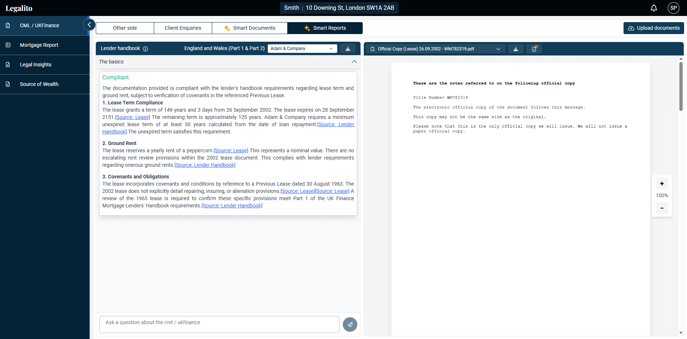
Task: Open the SP user profile avatar
Action: pos(673,8)
